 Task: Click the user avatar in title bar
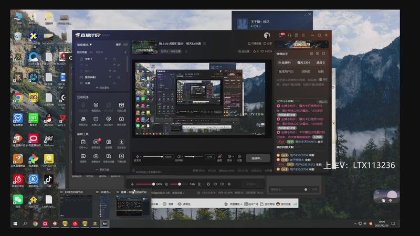coord(267,35)
